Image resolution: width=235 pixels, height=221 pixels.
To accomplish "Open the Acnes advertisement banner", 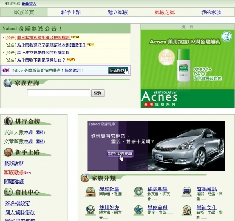I will click(x=187, y=69).
